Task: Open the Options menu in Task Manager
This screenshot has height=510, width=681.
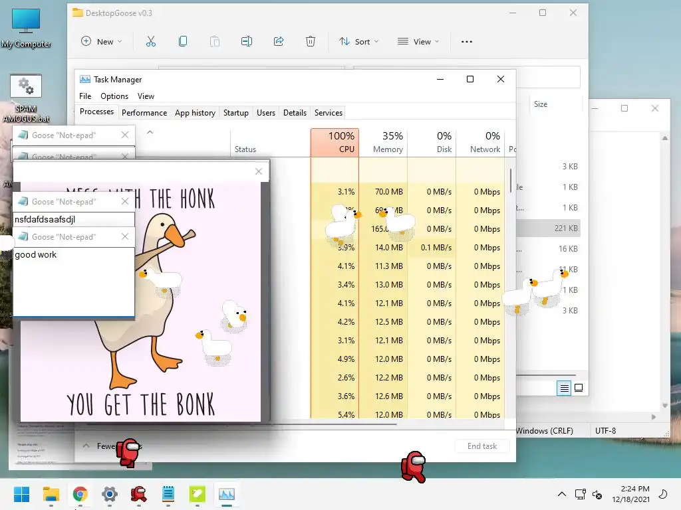Action: pyautogui.click(x=114, y=96)
